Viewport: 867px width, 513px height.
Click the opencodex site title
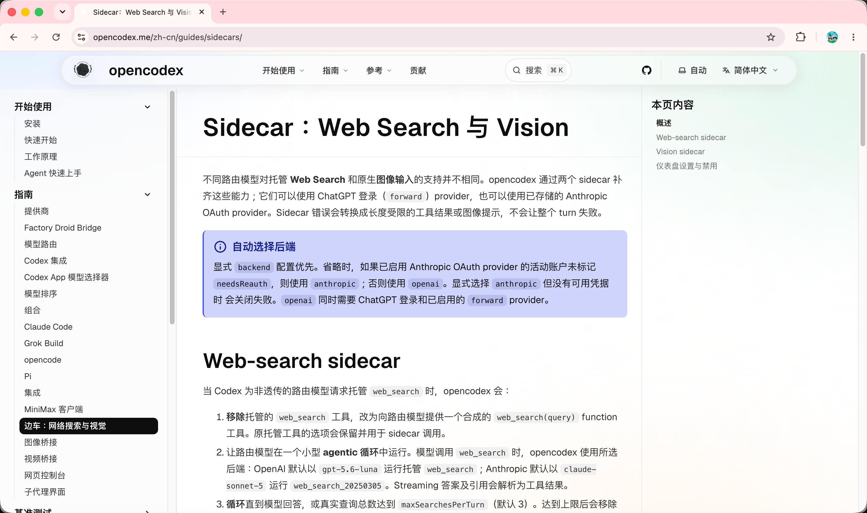146,70
